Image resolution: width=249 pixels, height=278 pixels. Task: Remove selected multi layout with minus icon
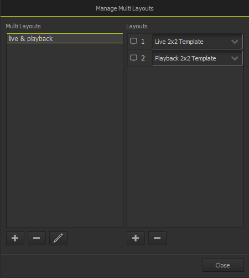pyautogui.click(x=37, y=238)
